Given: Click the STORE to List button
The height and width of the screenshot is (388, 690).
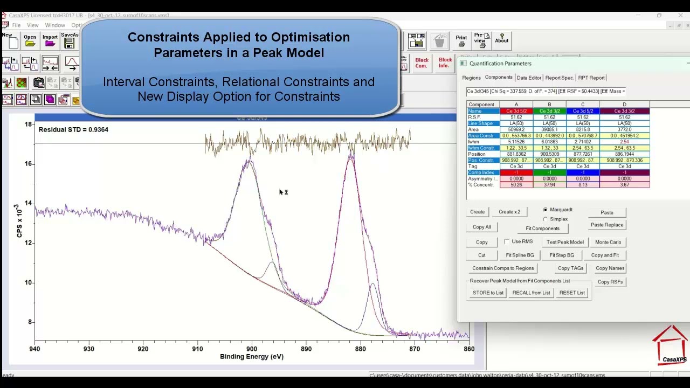Looking at the screenshot, I should click(488, 293).
